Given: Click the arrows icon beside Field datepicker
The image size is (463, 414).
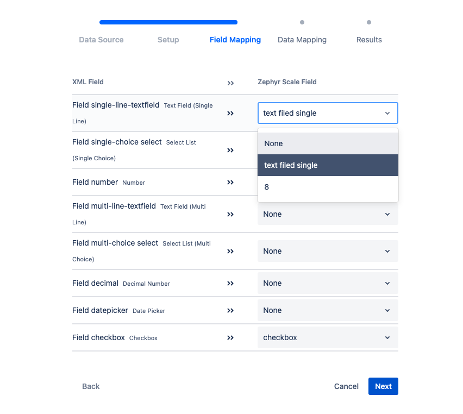Looking at the screenshot, I should pyautogui.click(x=230, y=310).
